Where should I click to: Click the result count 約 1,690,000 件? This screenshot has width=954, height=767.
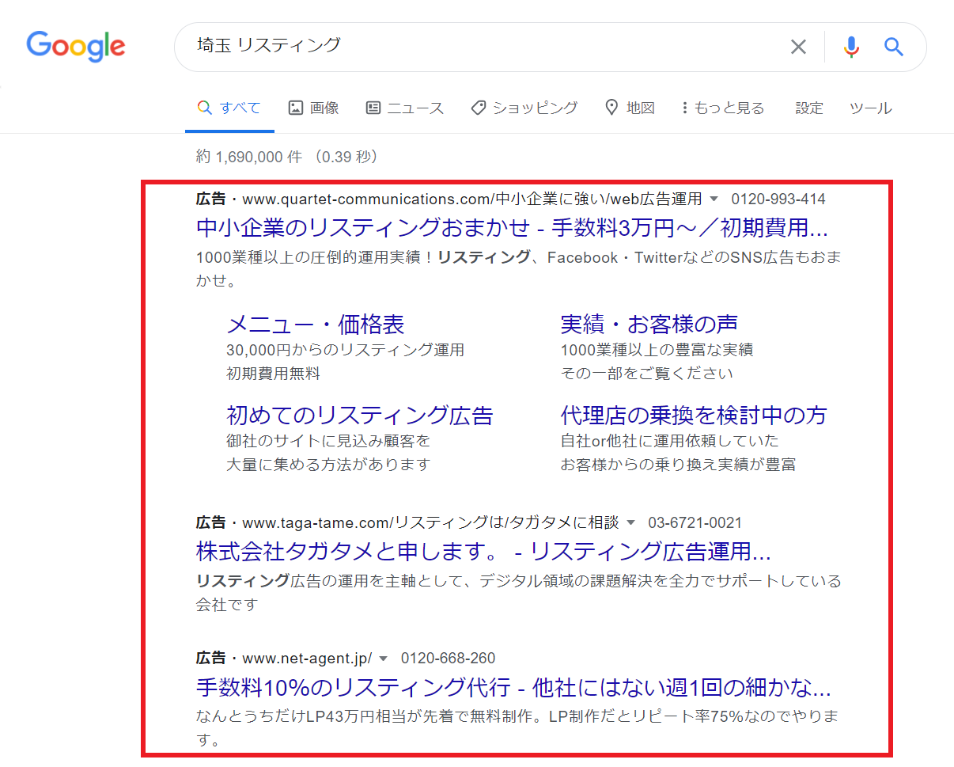[x=249, y=157]
